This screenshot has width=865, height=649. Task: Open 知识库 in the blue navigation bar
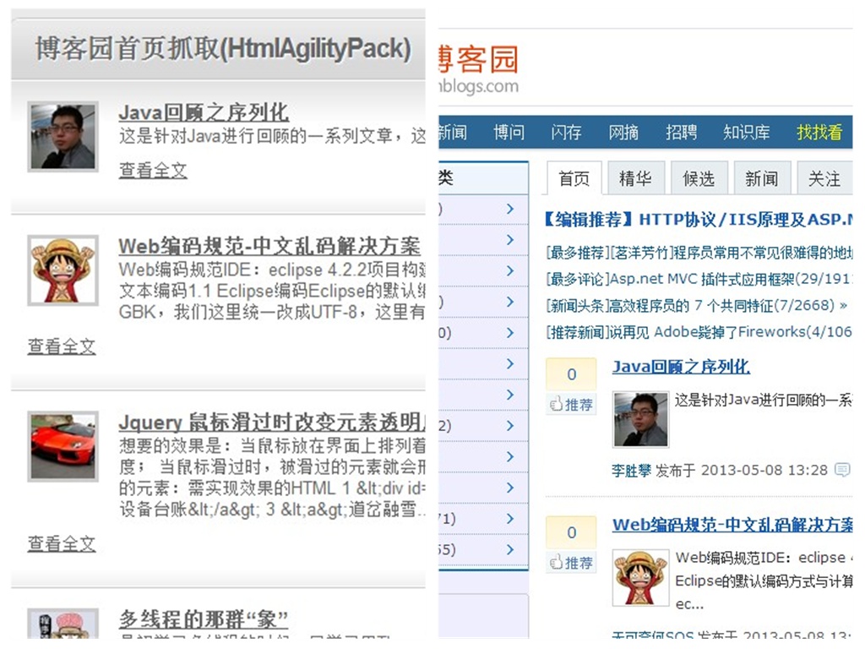tap(747, 133)
